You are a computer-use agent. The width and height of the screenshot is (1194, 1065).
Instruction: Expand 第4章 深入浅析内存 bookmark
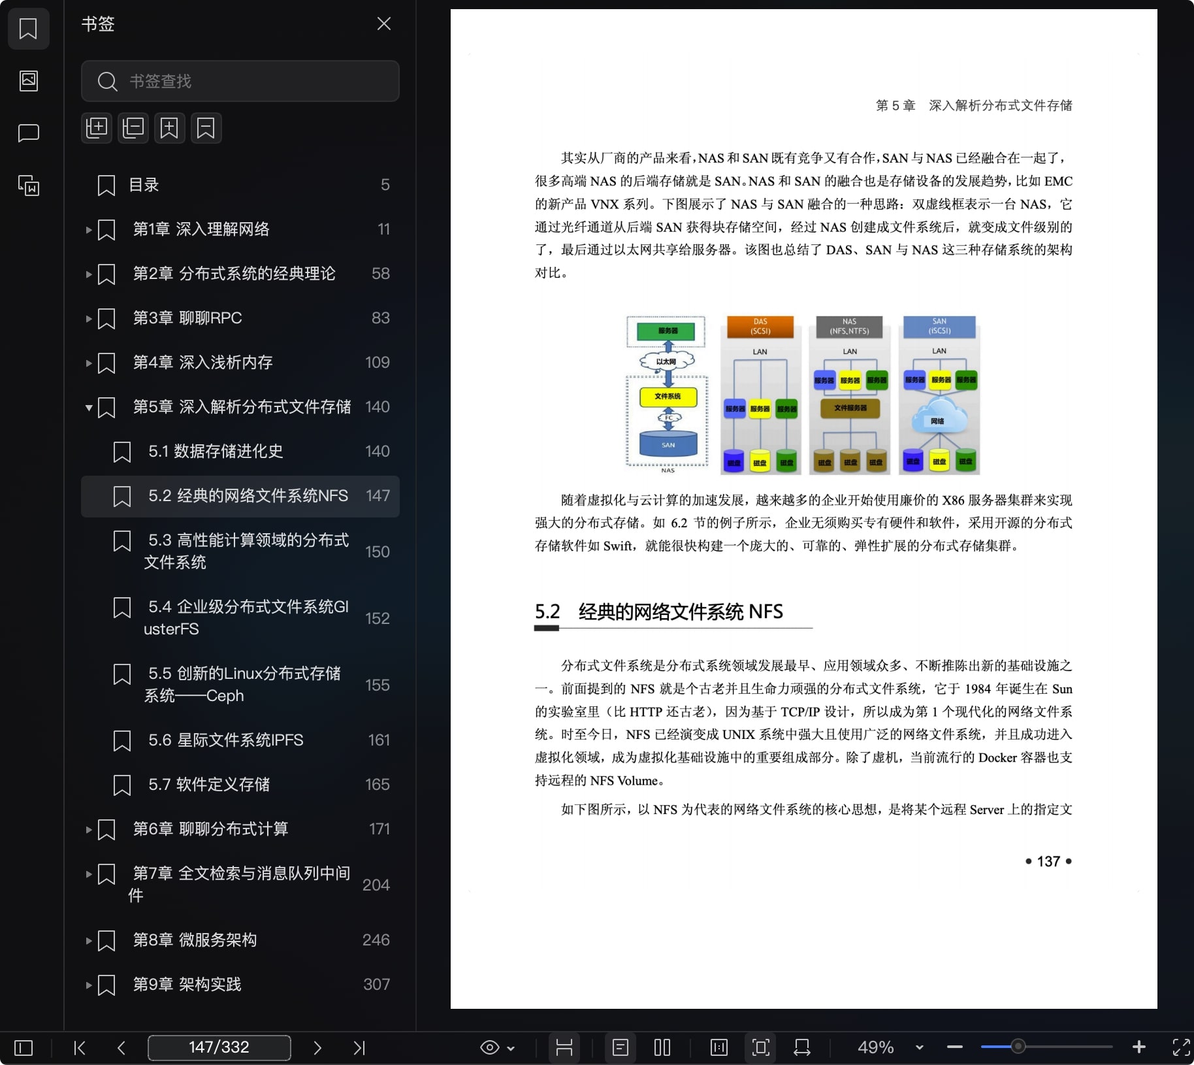coord(88,363)
